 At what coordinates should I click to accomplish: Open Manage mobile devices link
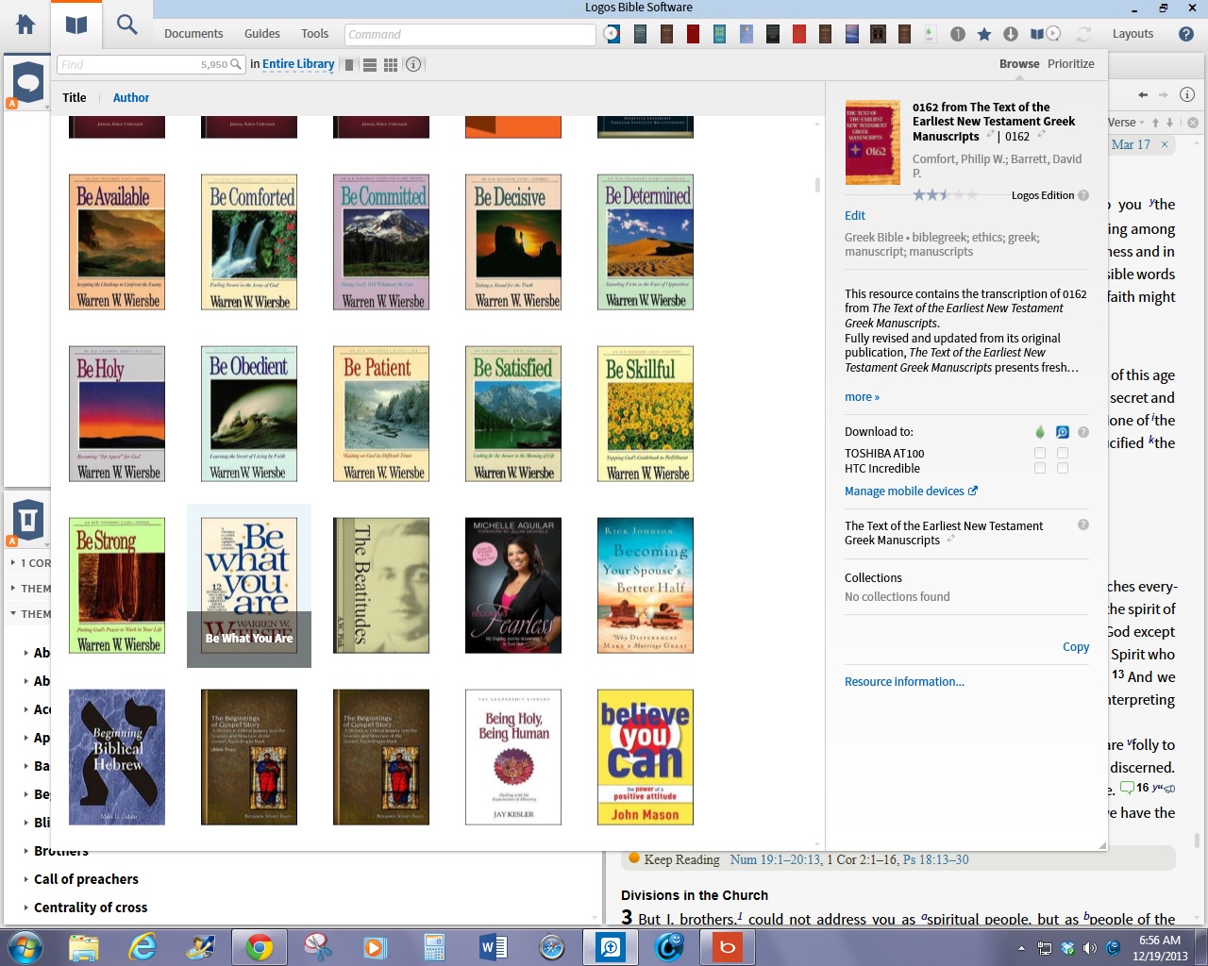[911, 491]
